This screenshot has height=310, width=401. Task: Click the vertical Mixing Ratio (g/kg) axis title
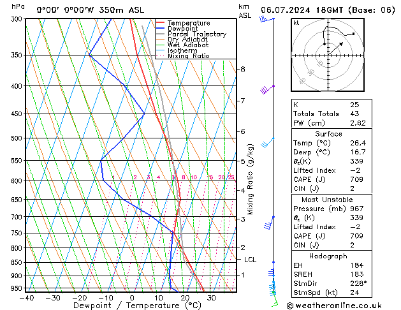(x=250, y=179)
